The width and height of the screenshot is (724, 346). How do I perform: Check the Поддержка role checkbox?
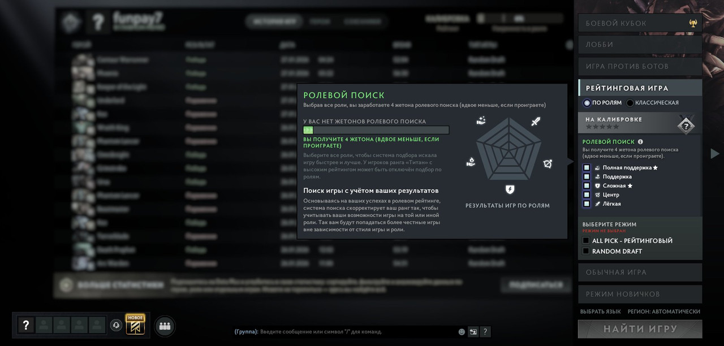pyautogui.click(x=587, y=177)
